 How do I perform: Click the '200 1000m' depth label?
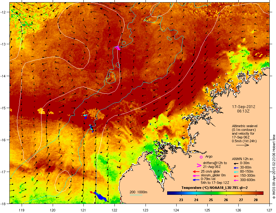point(138,192)
